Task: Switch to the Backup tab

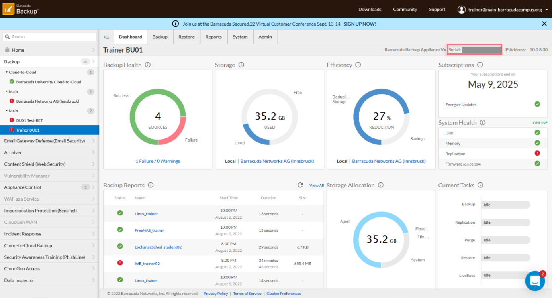Action: click(160, 37)
